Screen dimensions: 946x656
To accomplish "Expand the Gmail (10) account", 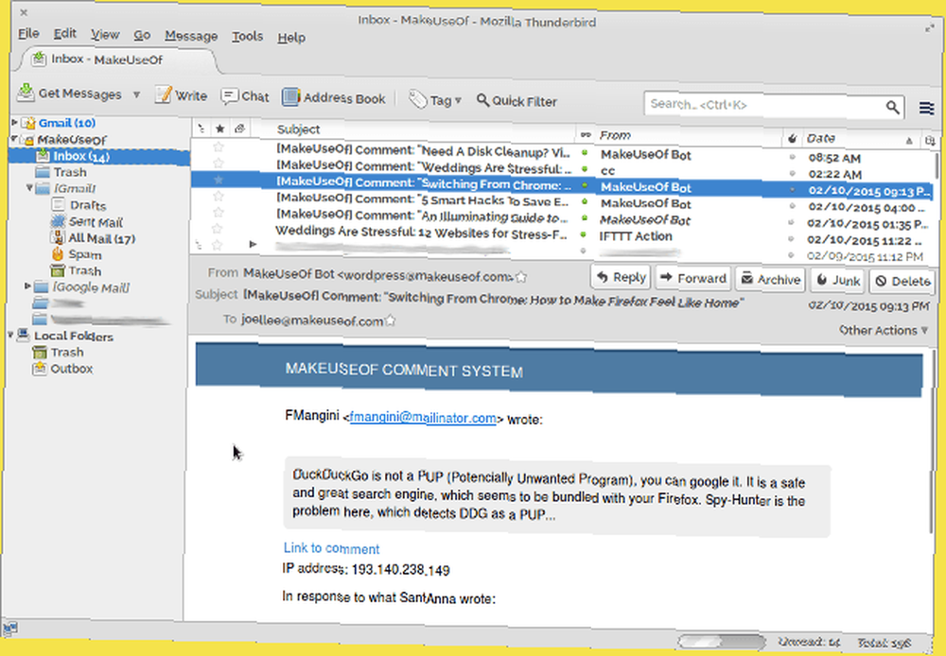I will coord(14,122).
